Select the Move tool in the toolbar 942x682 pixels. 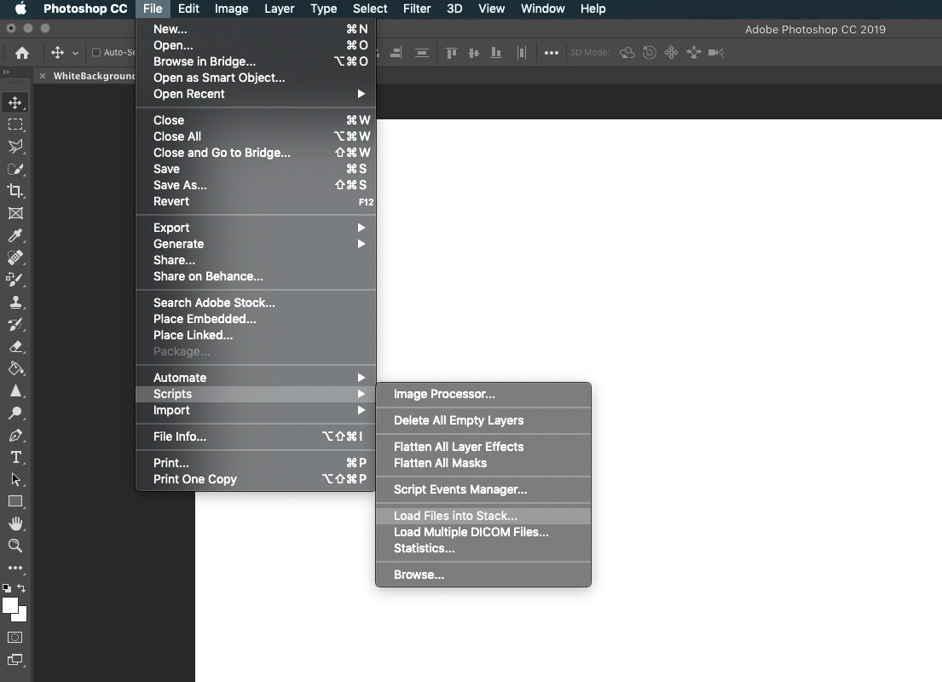point(15,103)
